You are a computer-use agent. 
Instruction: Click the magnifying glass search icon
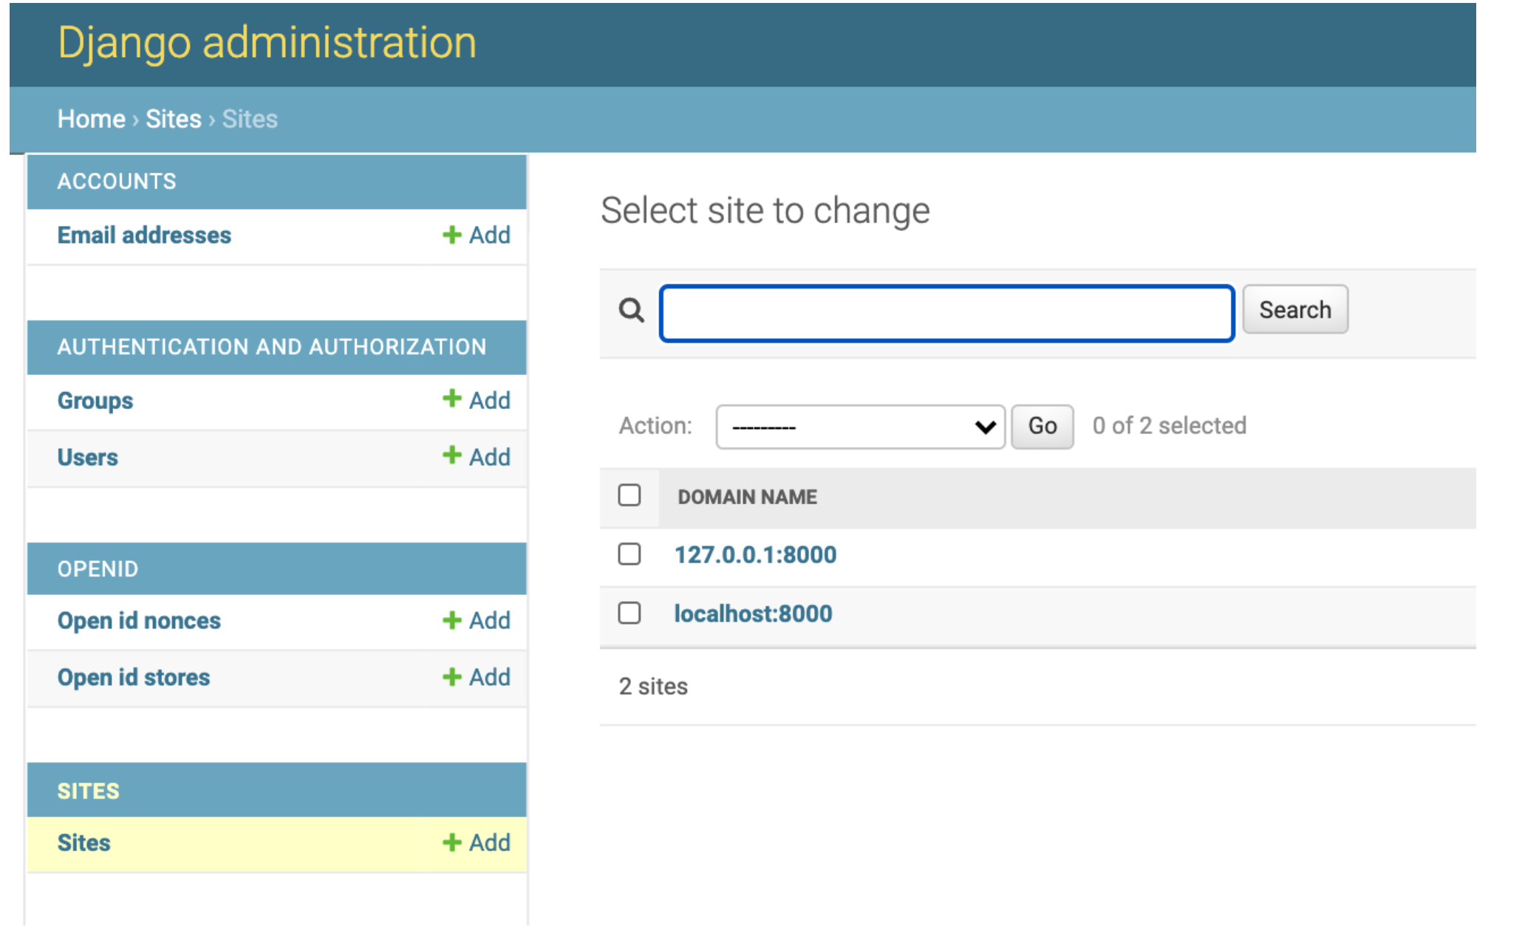click(631, 310)
